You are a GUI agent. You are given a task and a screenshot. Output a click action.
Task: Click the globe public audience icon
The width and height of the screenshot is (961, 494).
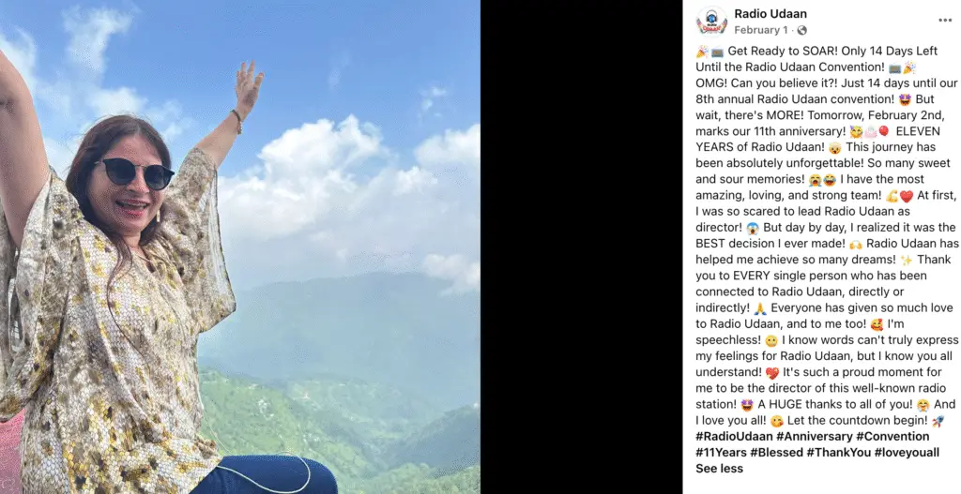tap(801, 30)
